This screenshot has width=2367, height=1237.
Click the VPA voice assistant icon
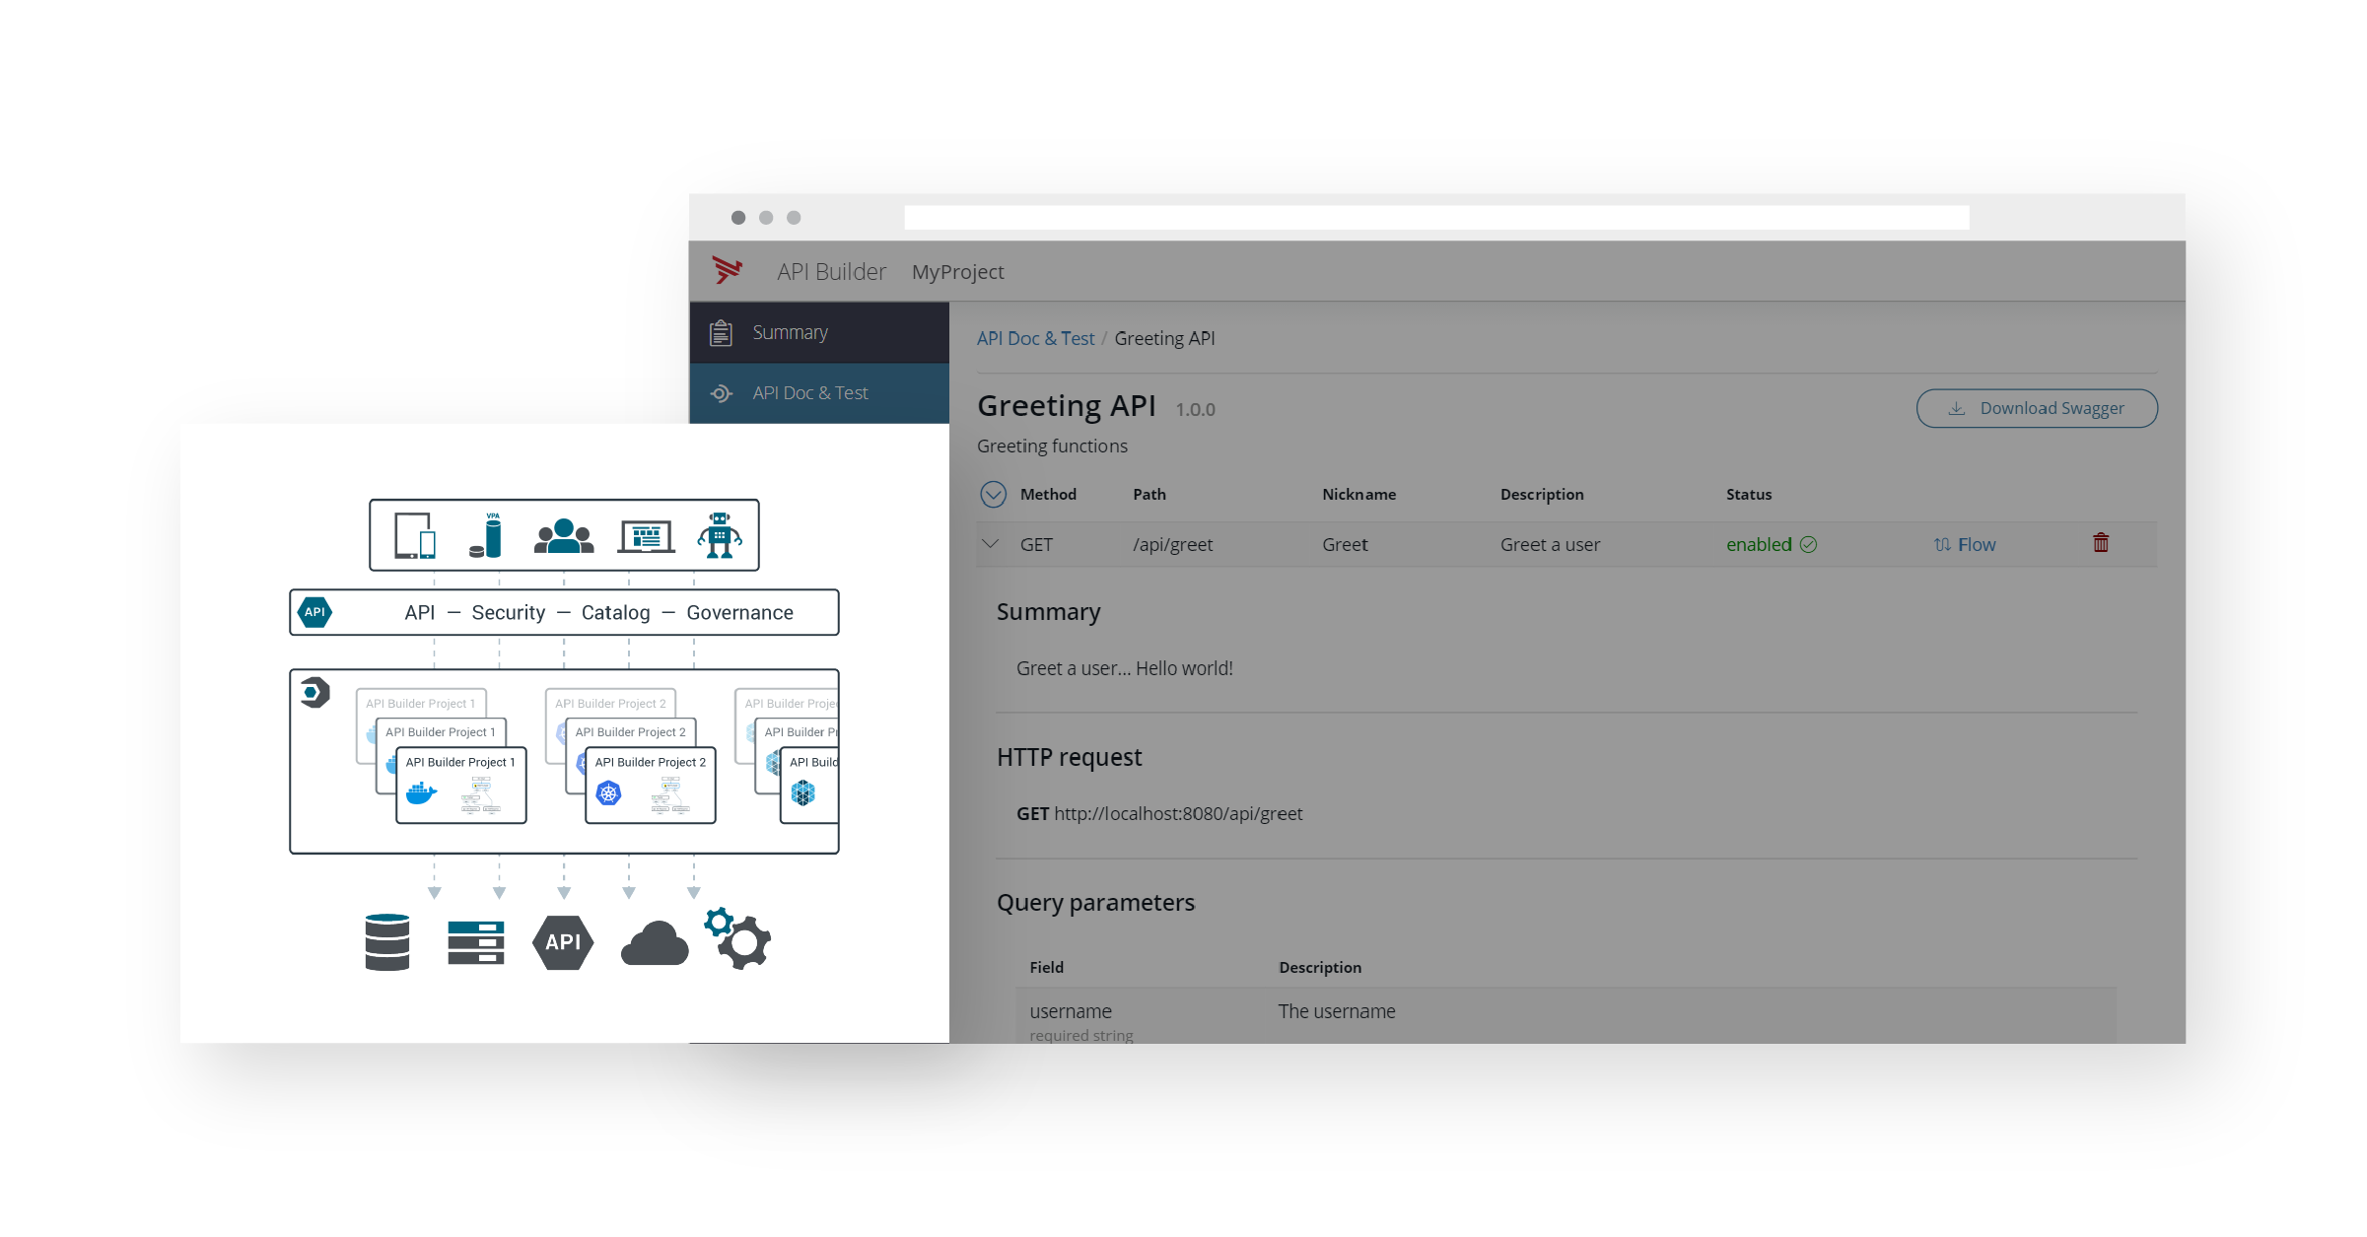click(x=487, y=535)
